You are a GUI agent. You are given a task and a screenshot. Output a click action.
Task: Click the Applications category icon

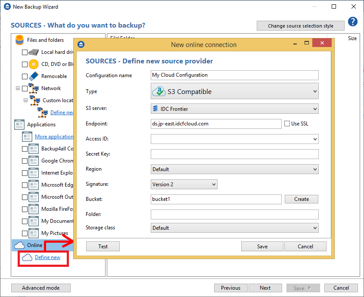[x=19, y=125]
